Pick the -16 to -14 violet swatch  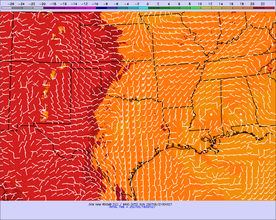tap(70, 8)
